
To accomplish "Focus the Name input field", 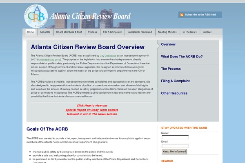I will [175, 137].
